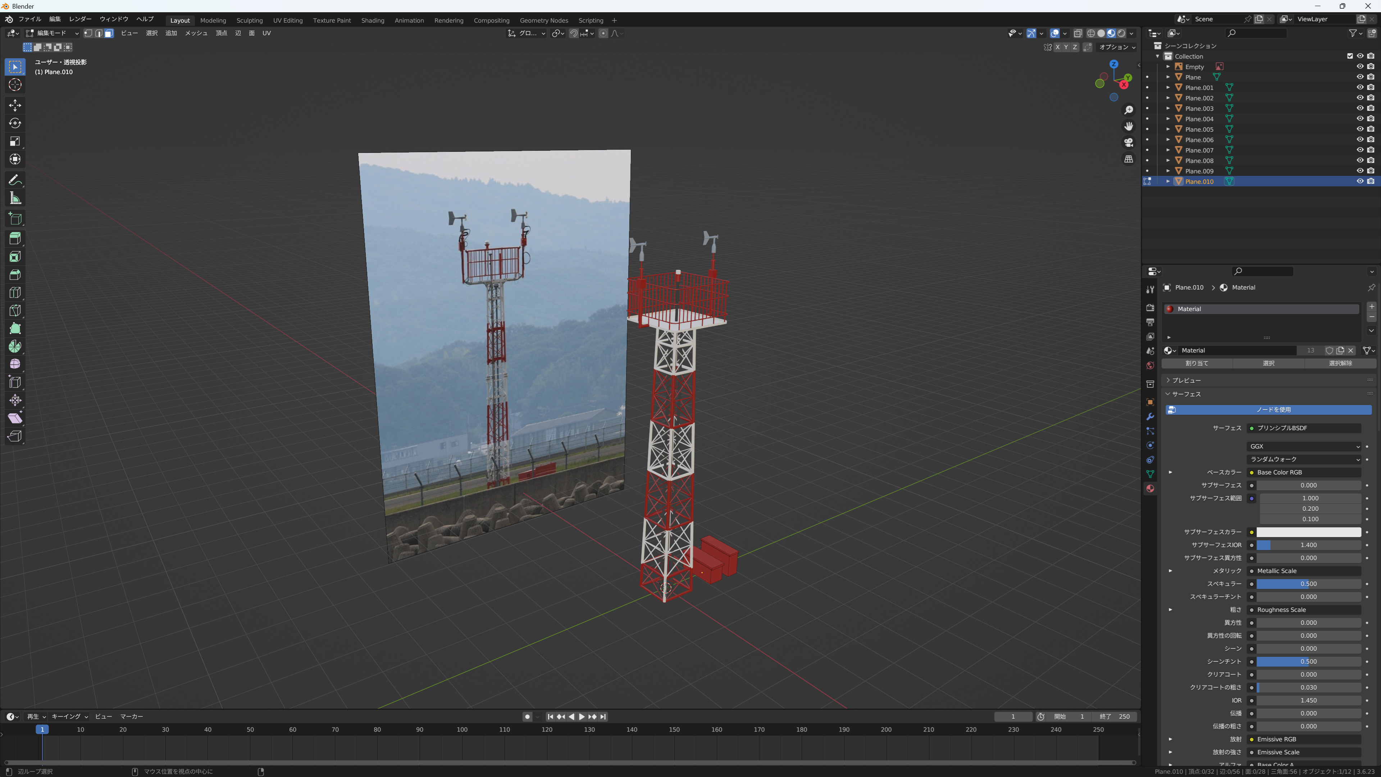Open the Object Data properties tab
Viewport: 1381px width, 777px height.
coord(1150,474)
